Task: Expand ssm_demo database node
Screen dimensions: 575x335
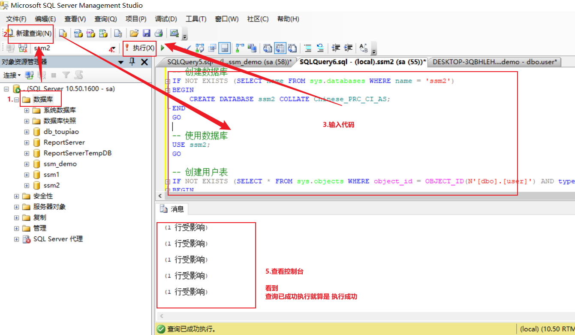Action: [27, 164]
